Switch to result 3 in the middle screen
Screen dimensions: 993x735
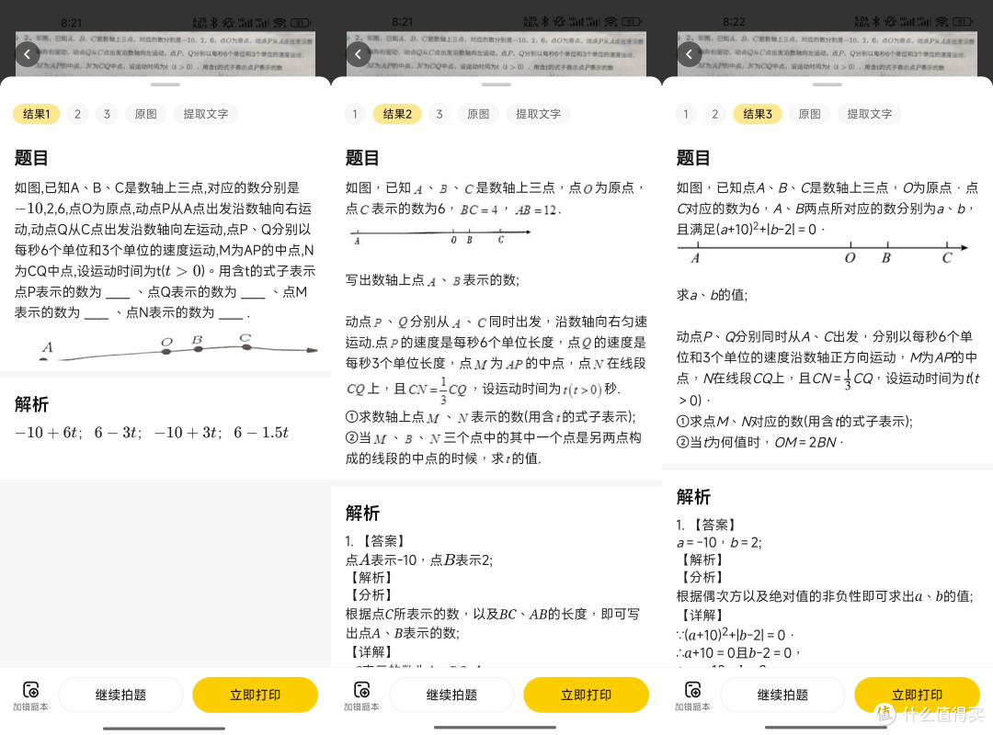click(439, 114)
